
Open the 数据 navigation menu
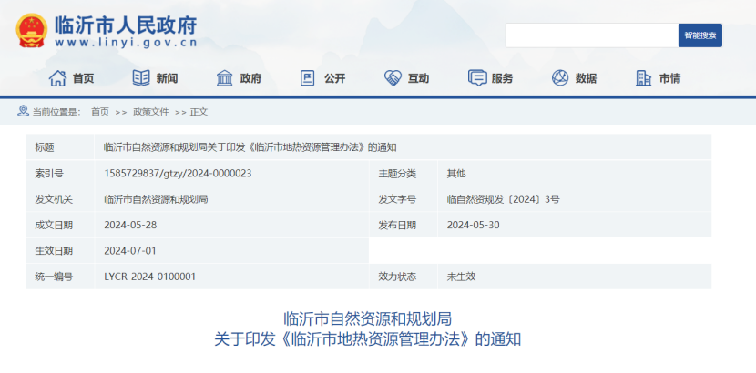586,78
